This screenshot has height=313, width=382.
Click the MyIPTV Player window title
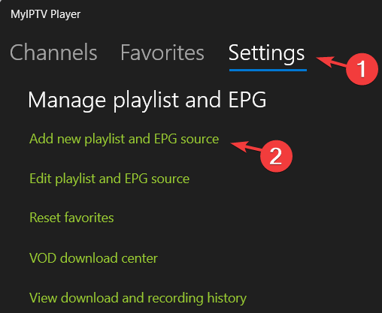click(x=45, y=14)
